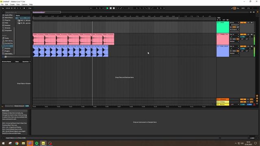Open the Create menu
This screenshot has height=146, width=260.
coord(12,4)
